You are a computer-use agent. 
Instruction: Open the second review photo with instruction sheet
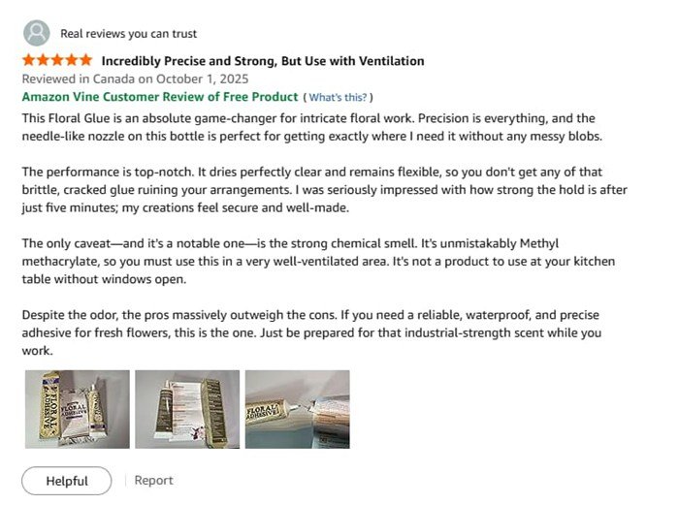click(x=187, y=408)
